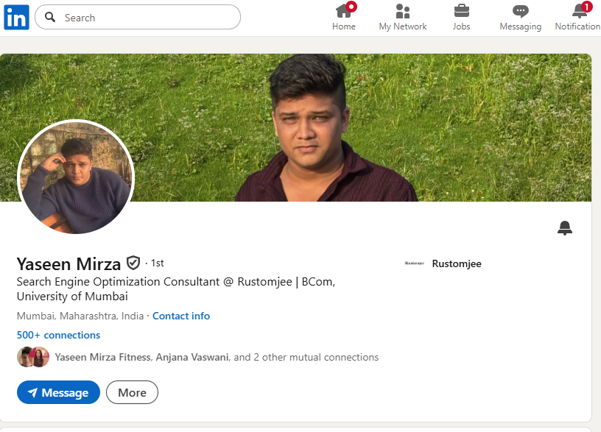Image resolution: width=601 pixels, height=432 pixels.
Task: Click the LinkedIn logo
Action: point(15,16)
